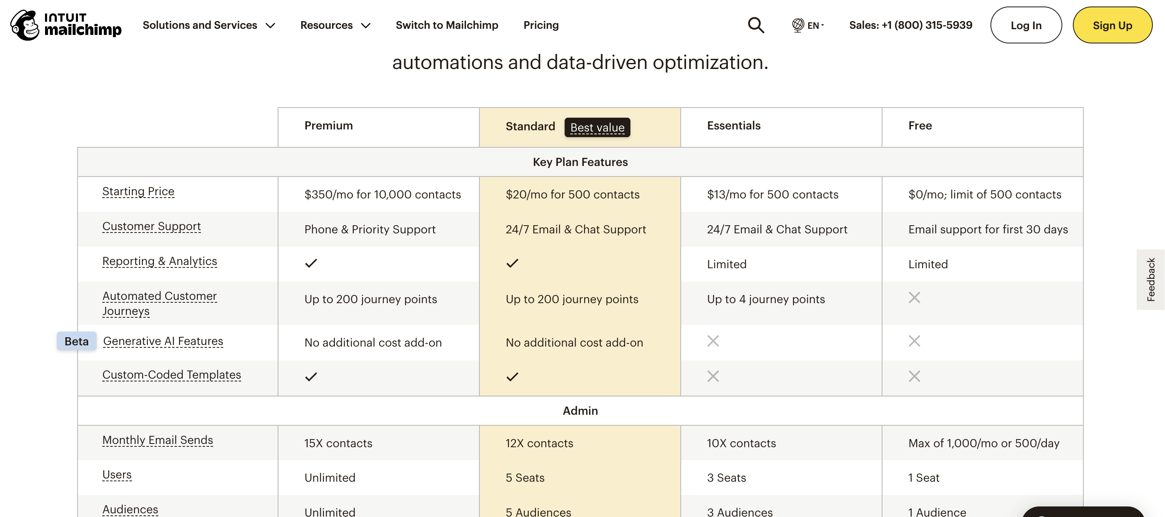Click Free plan Generative AI X mark

915,341
